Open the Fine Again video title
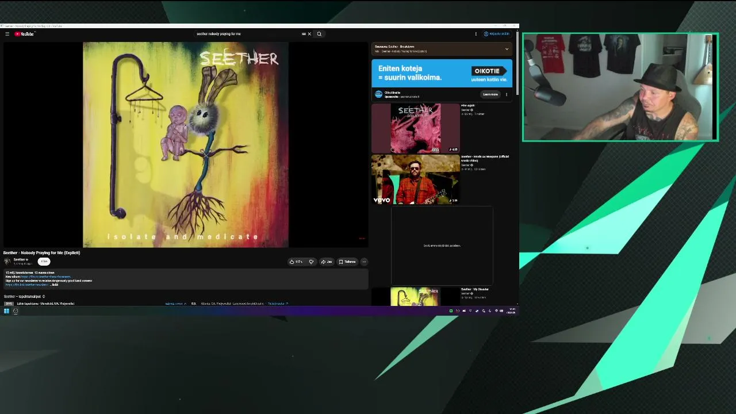736x414 pixels. tap(468, 106)
